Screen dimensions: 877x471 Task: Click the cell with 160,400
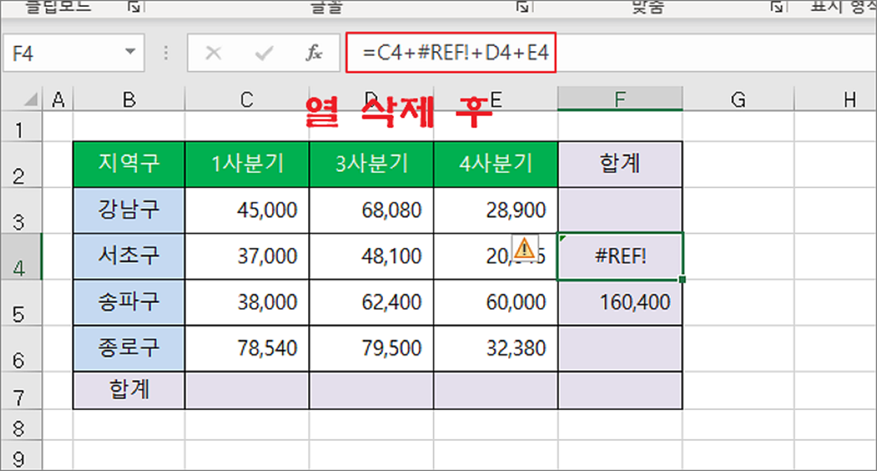pyautogui.click(x=620, y=302)
